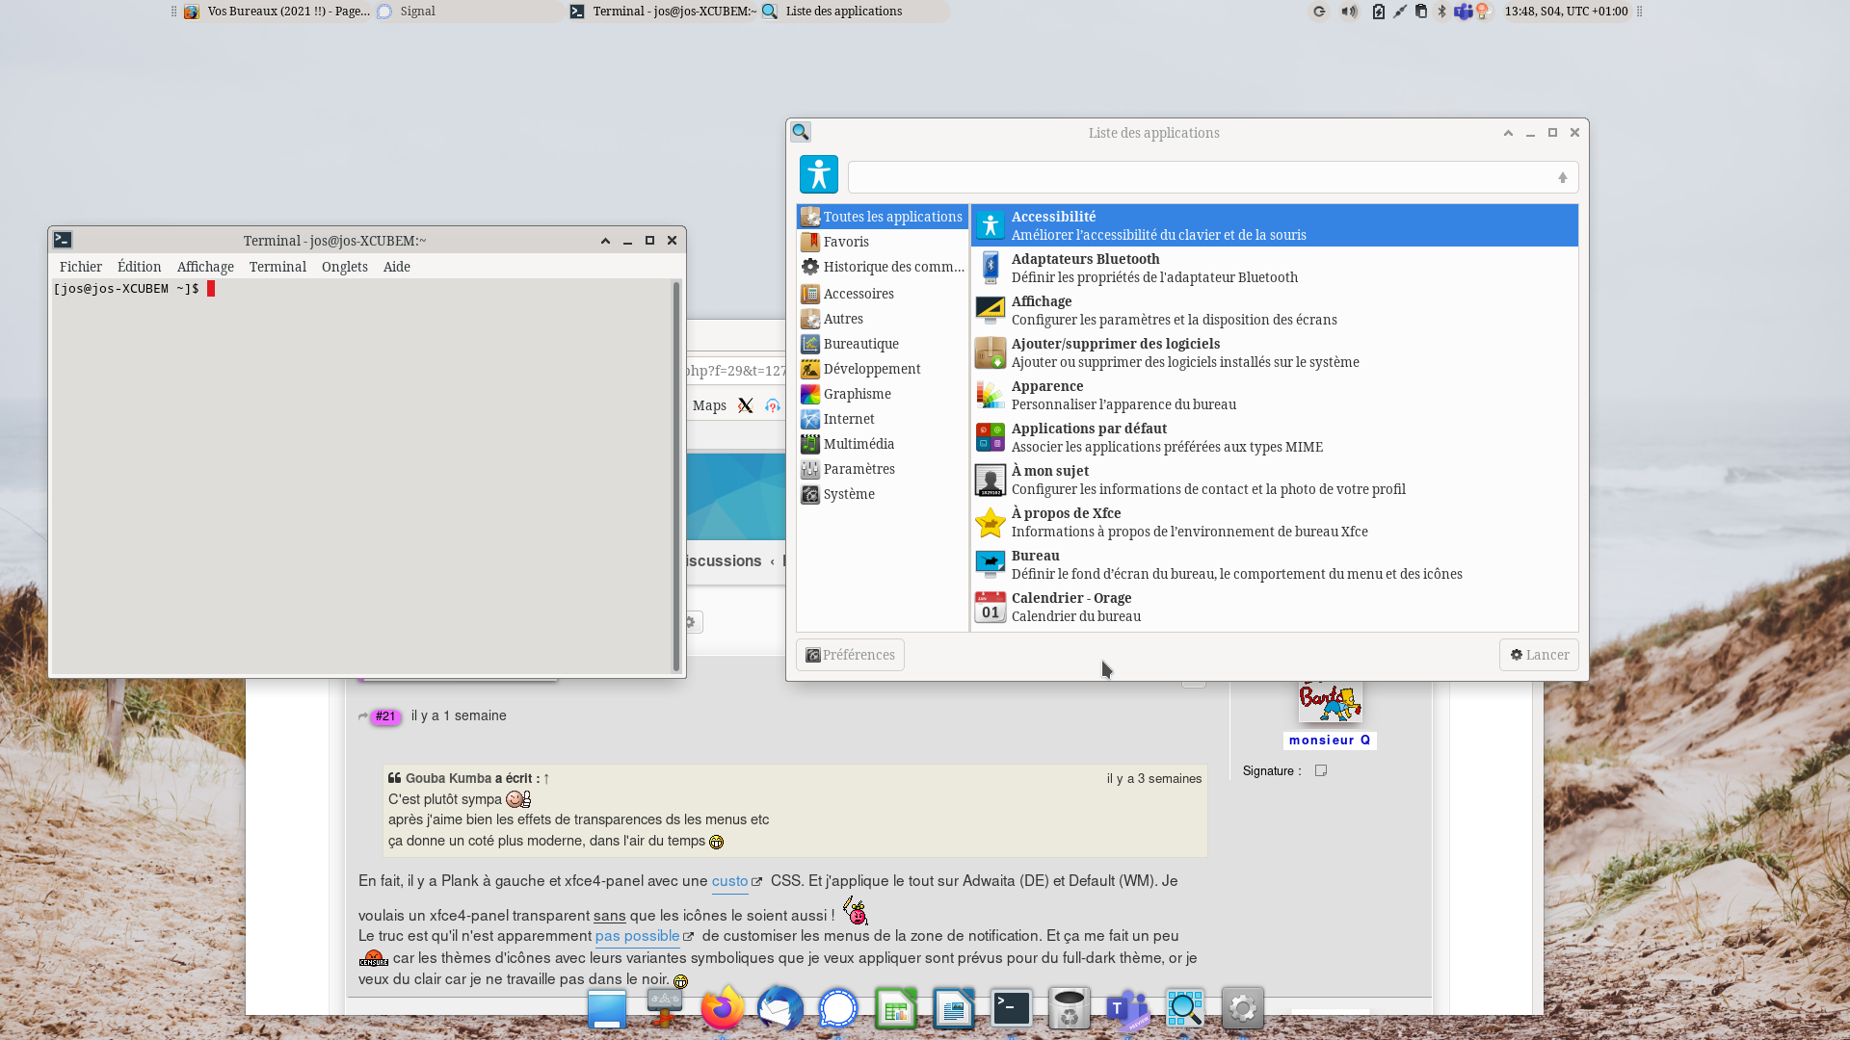Viewport: 1850px width, 1040px height.
Task: Open Signal messenger in the dock
Action: pyautogui.click(x=837, y=1008)
